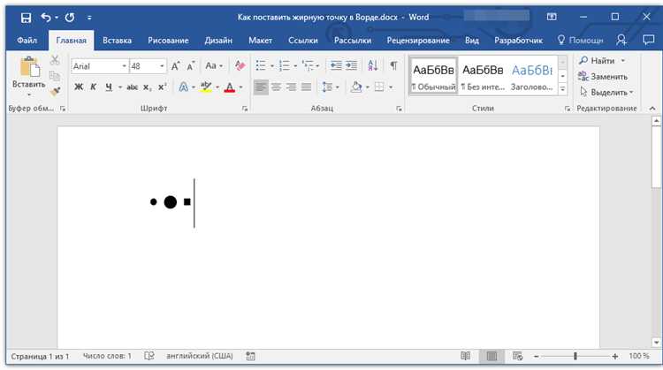
Task: Align text left
Action: (261, 87)
